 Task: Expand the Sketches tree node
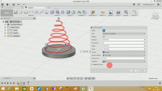pos(5,36)
